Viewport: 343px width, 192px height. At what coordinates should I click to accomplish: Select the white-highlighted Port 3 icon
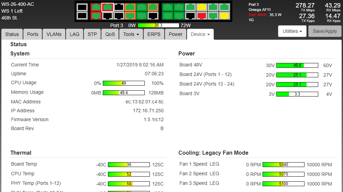108,7
